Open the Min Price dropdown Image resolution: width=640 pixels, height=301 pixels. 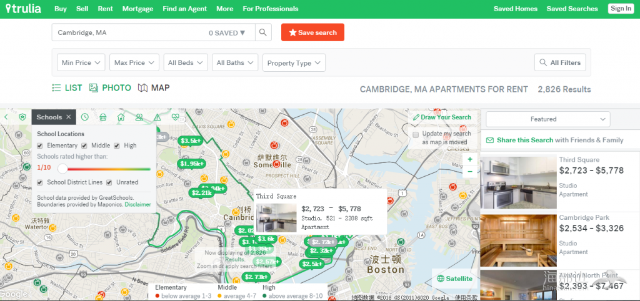click(x=81, y=62)
